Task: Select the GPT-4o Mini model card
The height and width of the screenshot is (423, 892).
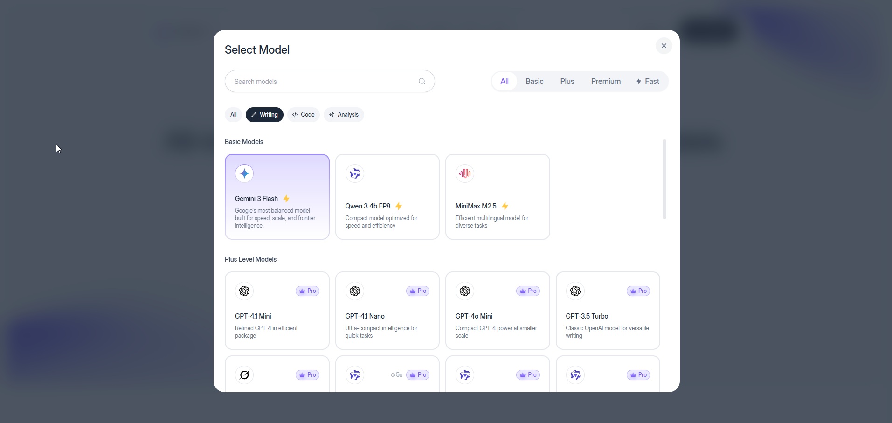Action: coord(498,311)
